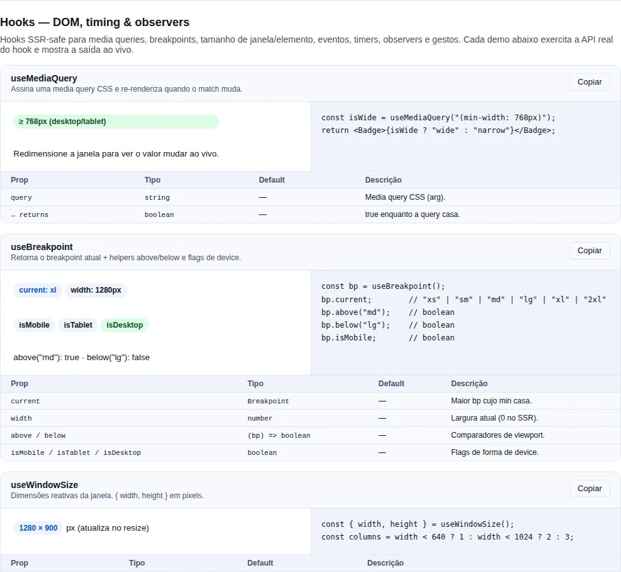Image resolution: width=621 pixels, height=572 pixels.
Task: Click the 'const columns = width < 640' code line
Action: 447,537
